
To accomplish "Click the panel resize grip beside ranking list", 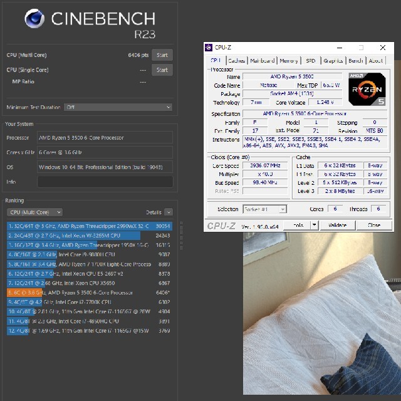I will pos(181,236).
